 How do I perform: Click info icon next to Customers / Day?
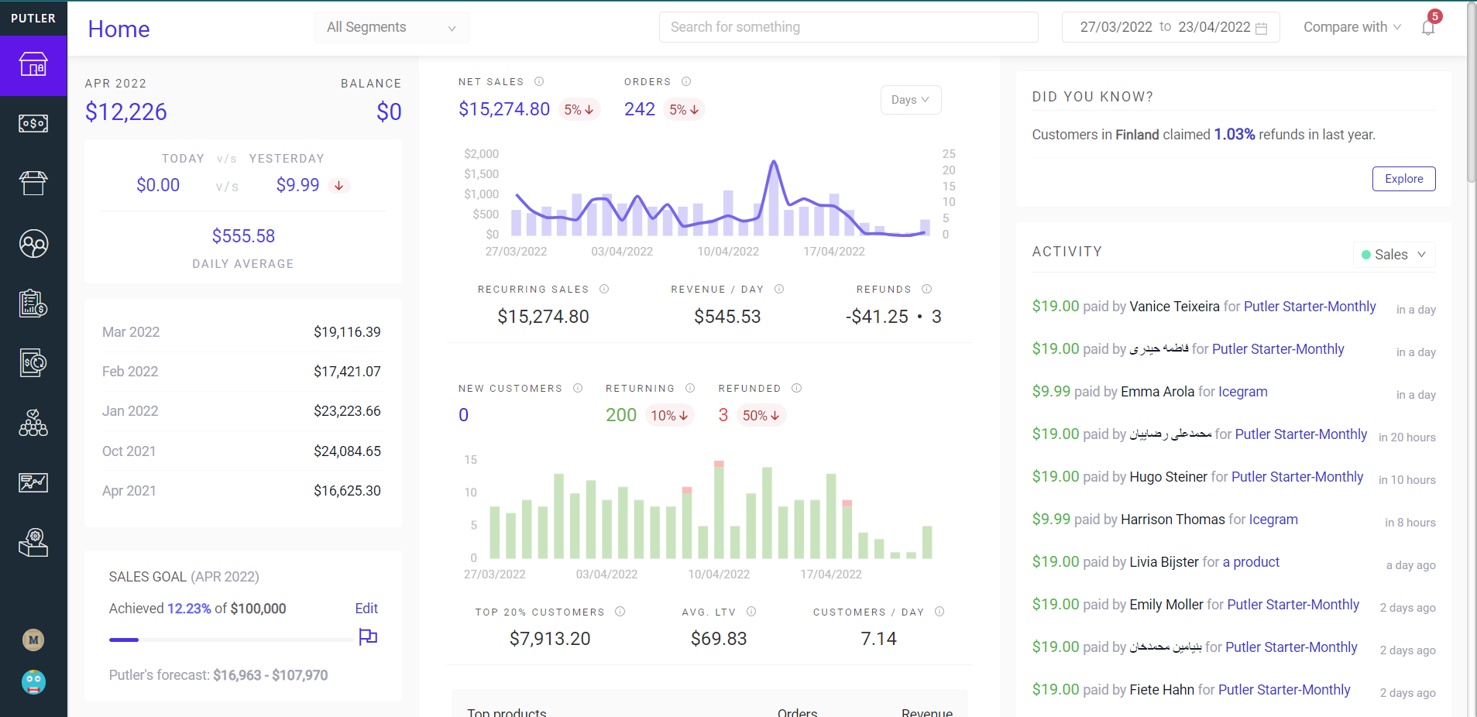point(939,611)
